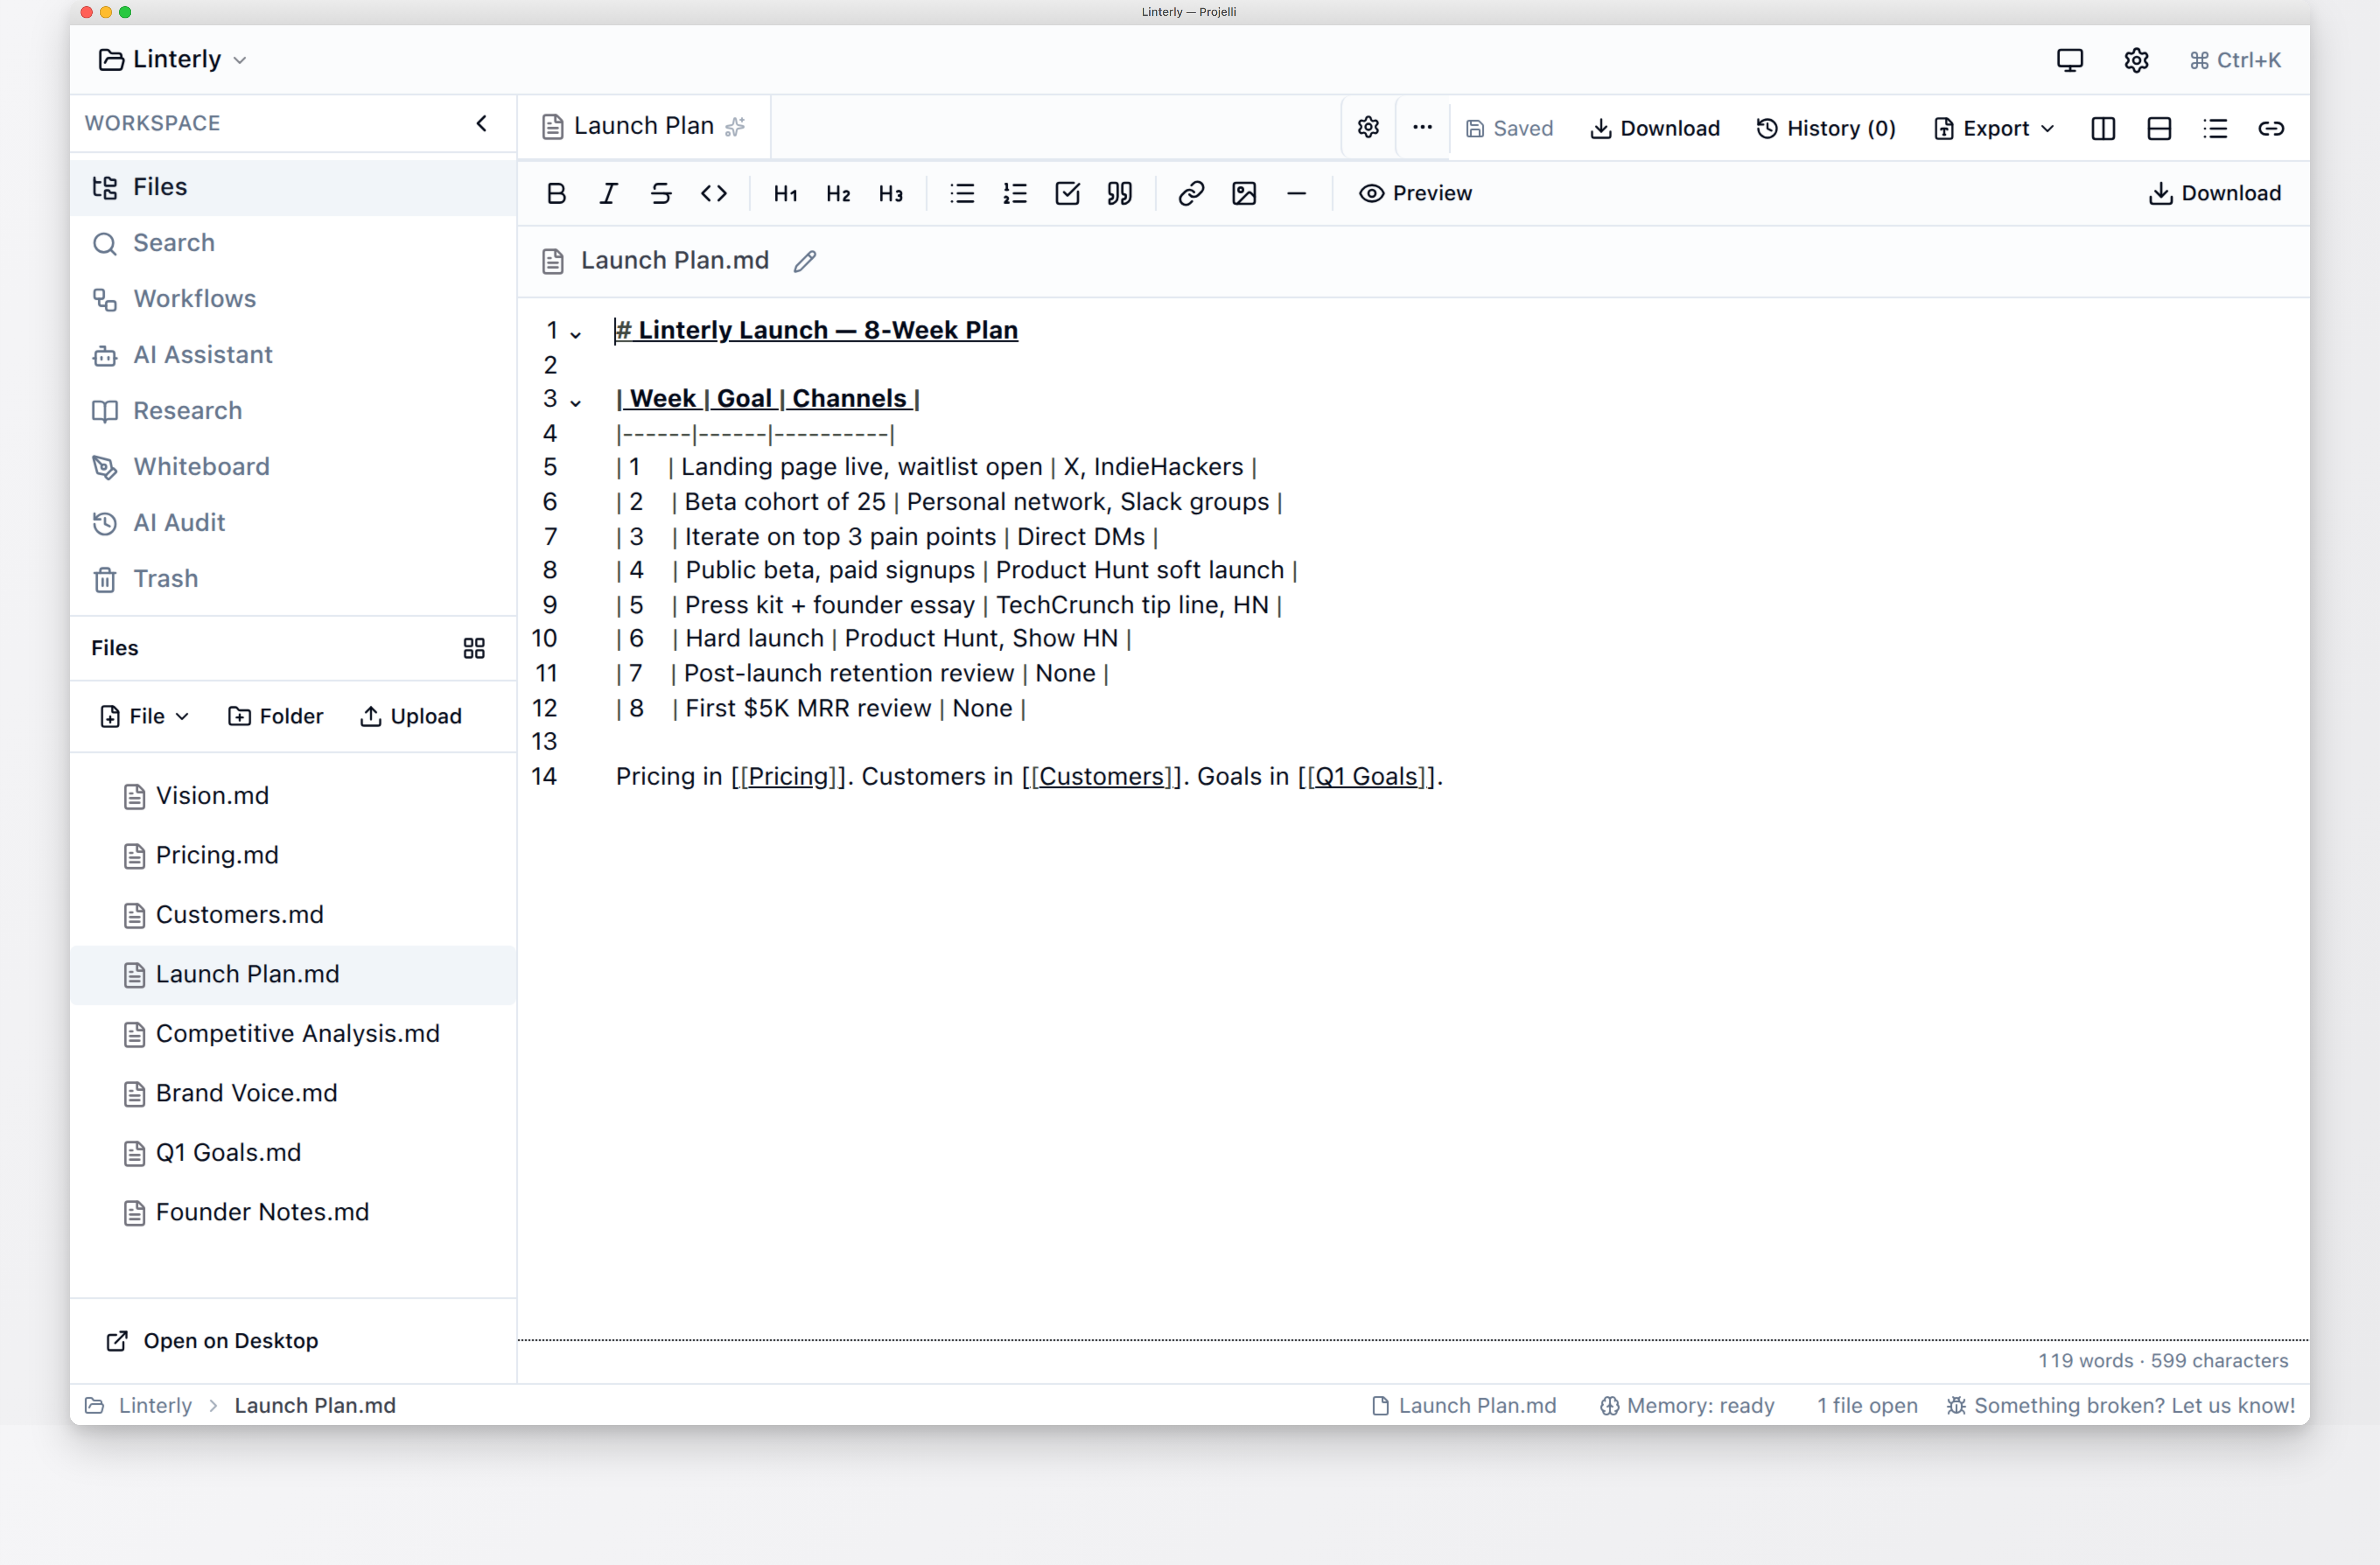Click the sparkle pin on Launch Plan tab

click(x=735, y=126)
